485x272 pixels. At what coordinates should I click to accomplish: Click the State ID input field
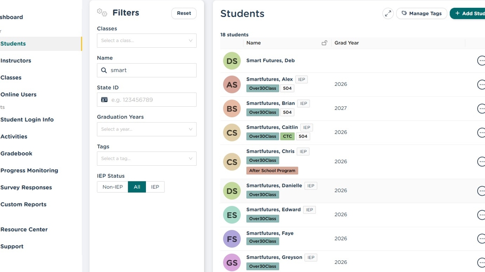152,100
